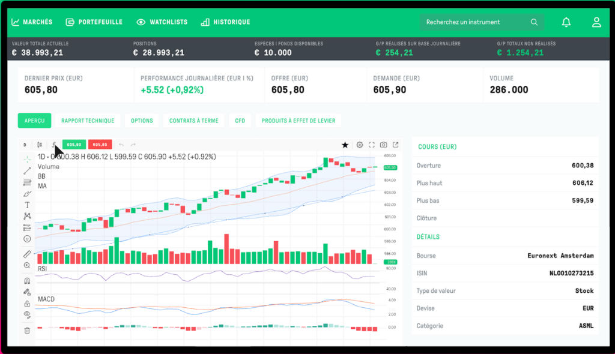The width and height of the screenshot is (615, 354).
Task: Choose the ruler measure tool
Action: point(27,254)
